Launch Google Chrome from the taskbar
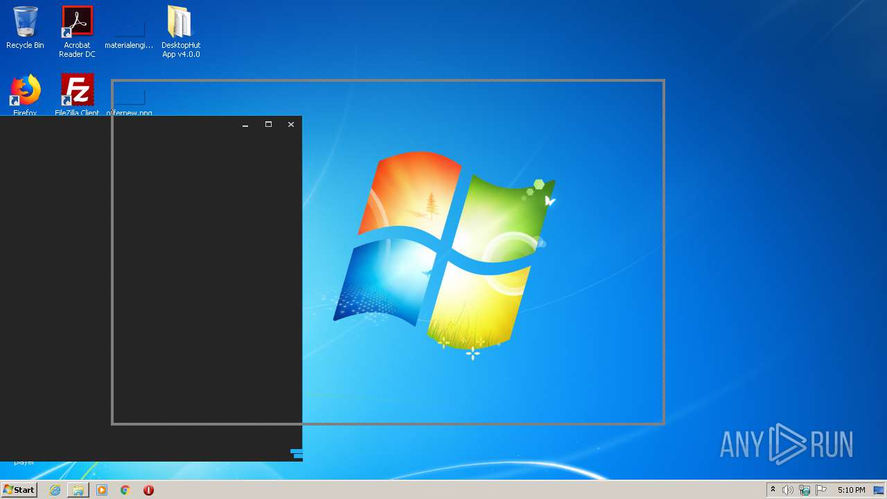The width and height of the screenshot is (887, 499). coord(125,490)
